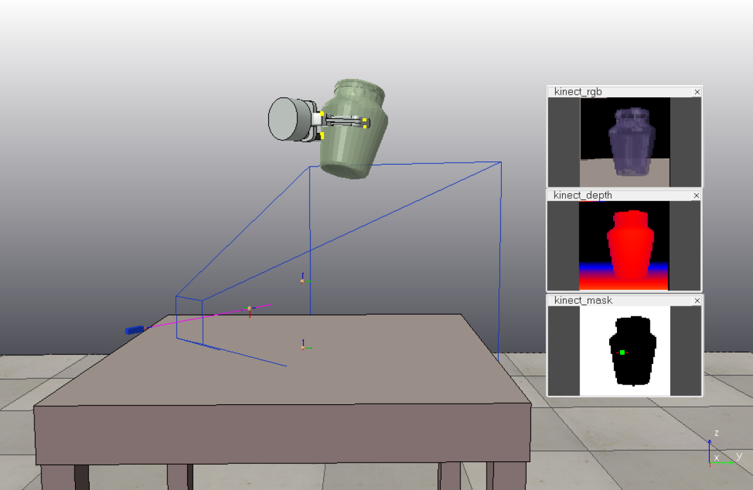Click the black silhouette in kinect_mask
Image resolution: width=753 pixels, height=490 pixels.
click(x=633, y=351)
